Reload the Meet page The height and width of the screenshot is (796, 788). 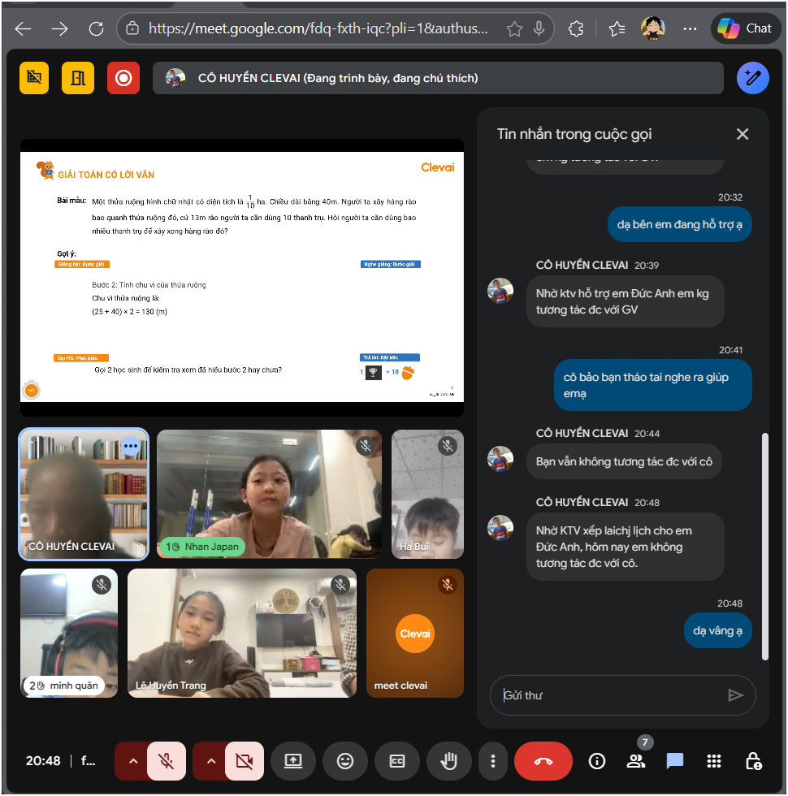point(96,29)
